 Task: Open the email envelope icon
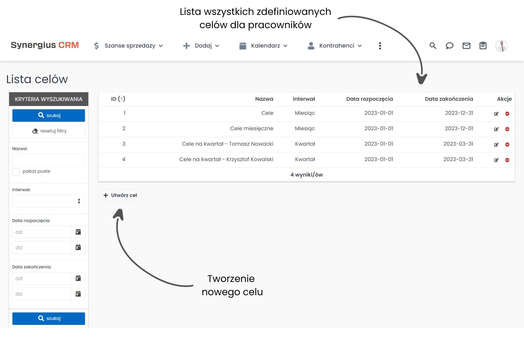point(466,46)
